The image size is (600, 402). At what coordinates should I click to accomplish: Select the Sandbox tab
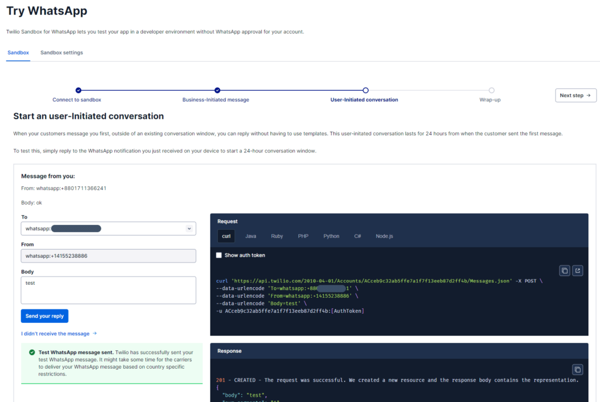[18, 53]
